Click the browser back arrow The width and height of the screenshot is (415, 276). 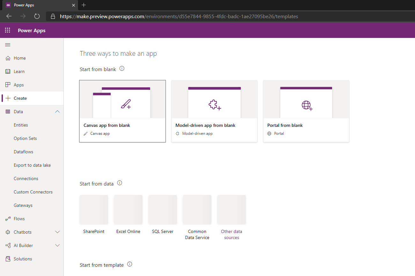click(x=9, y=16)
